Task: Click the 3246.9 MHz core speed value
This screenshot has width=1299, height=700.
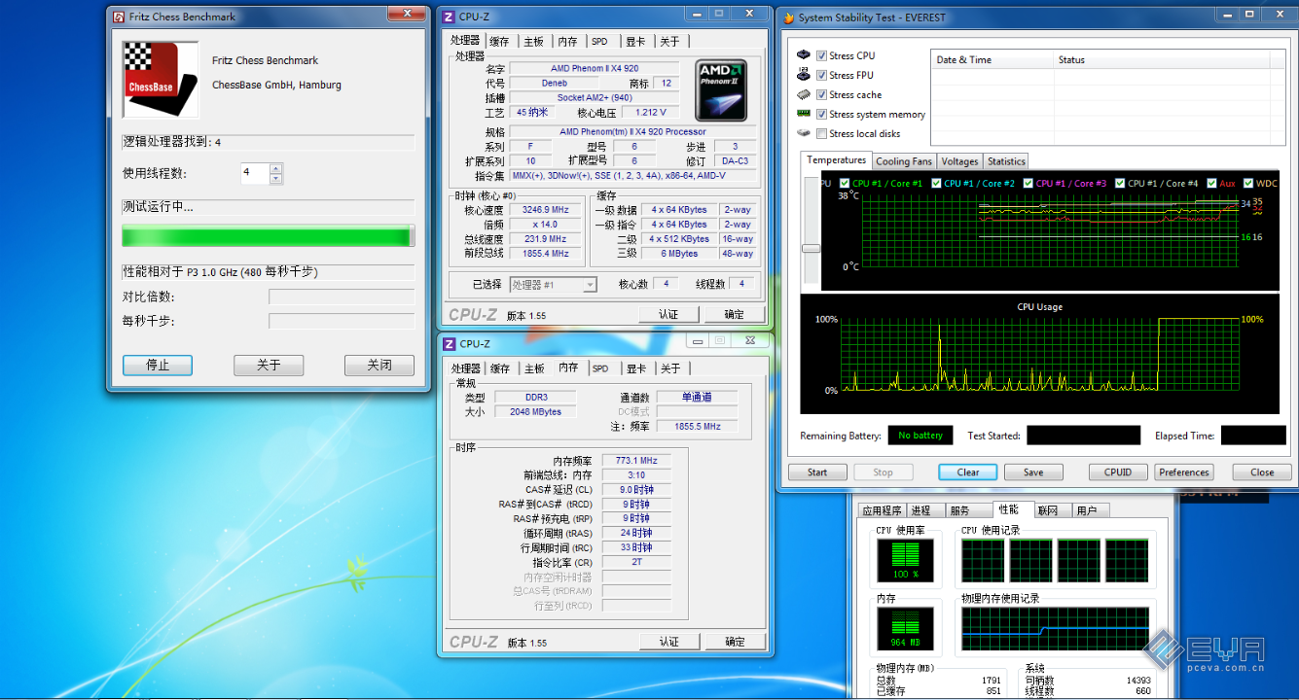Action: pyautogui.click(x=545, y=210)
